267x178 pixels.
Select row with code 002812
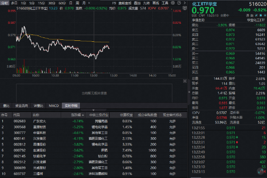coord(94,144)
